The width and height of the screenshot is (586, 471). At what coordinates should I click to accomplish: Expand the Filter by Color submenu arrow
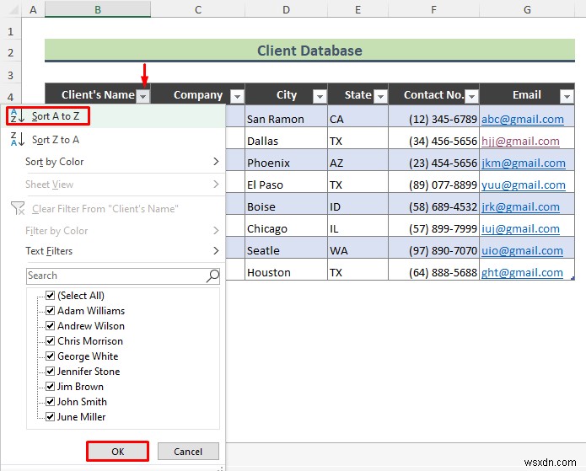[x=216, y=231]
